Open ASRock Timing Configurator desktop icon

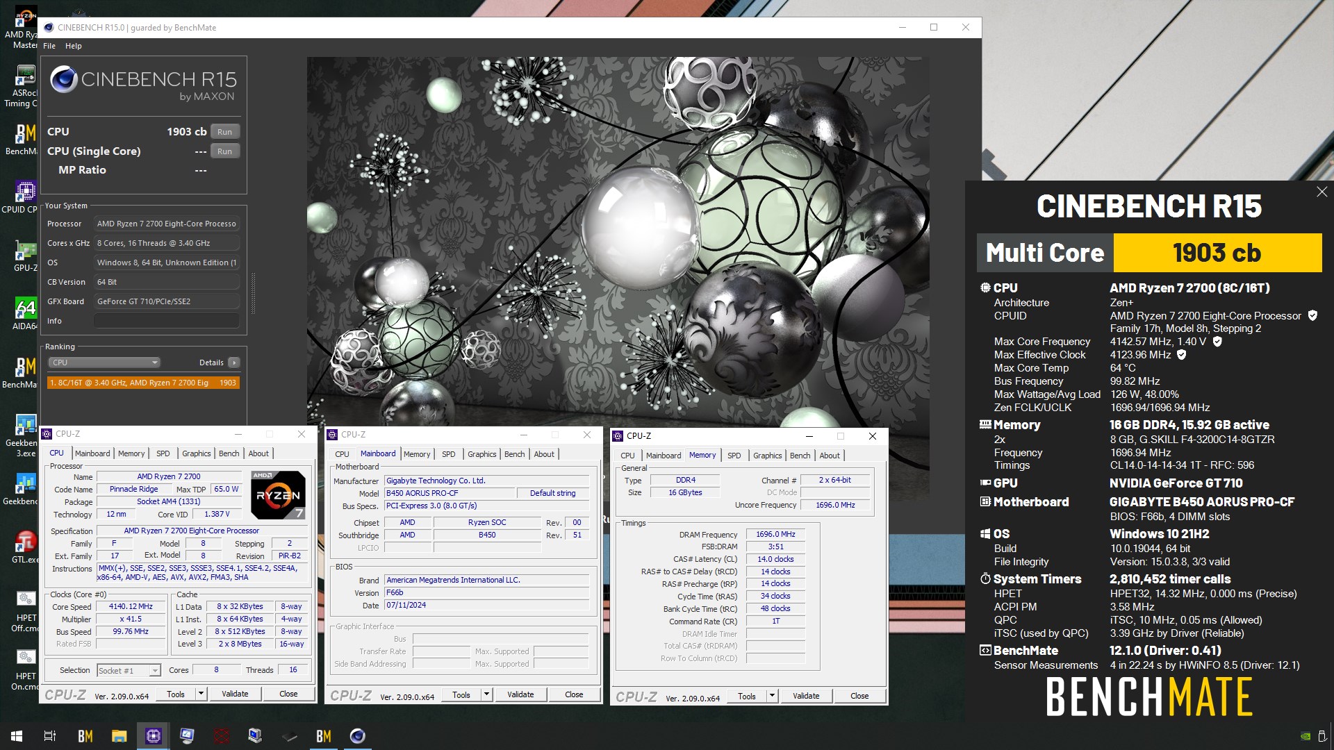pyautogui.click(x=22, y=87)
